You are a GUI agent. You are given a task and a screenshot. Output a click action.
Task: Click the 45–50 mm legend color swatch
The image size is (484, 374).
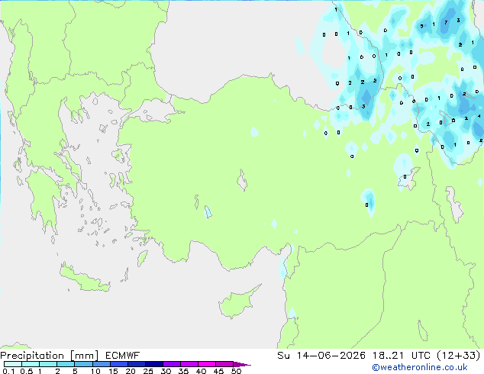pos(224,364)
